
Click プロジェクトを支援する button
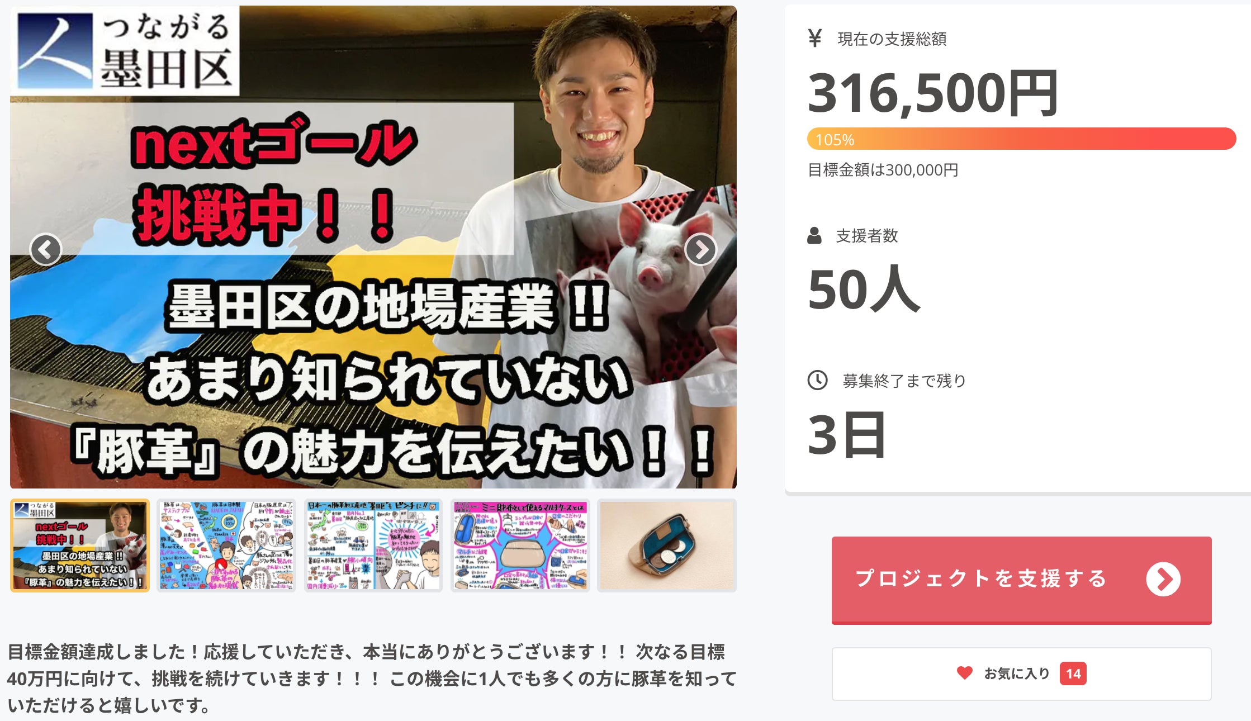click(x=1021, y=580)
